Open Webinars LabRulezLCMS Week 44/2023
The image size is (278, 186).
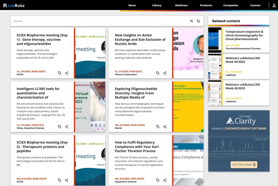(x=243, y=60)
